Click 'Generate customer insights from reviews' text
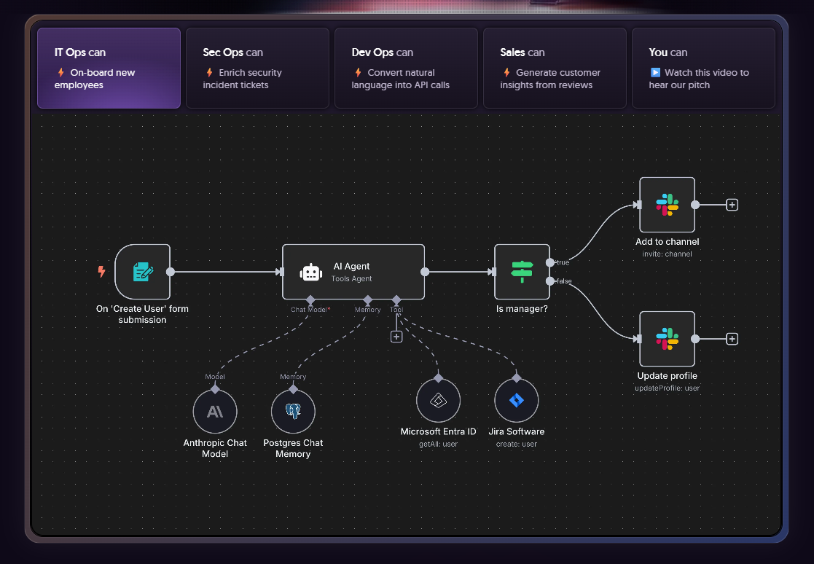This screenshot has height=564, width=814. 550,79
